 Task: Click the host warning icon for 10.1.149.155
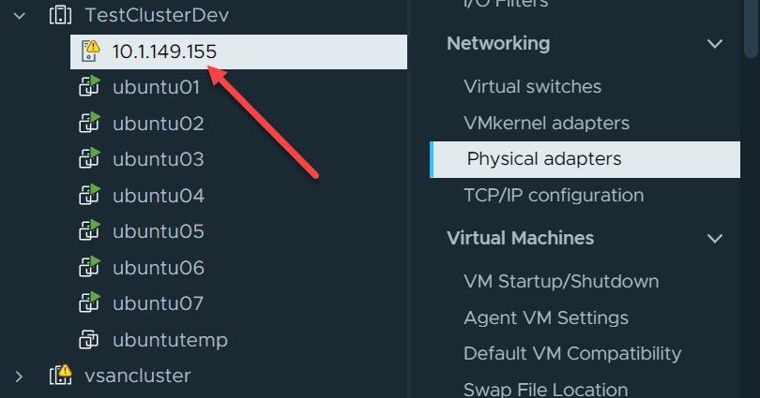point(90,52)
